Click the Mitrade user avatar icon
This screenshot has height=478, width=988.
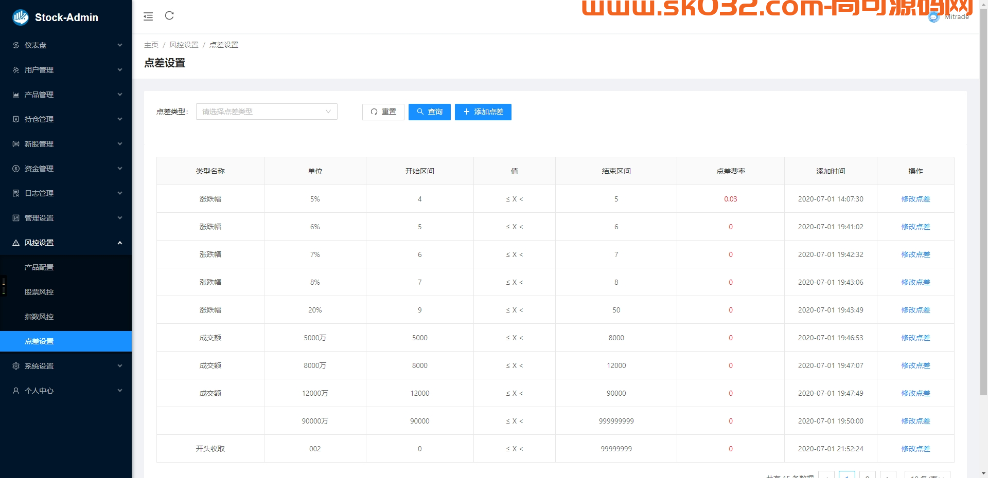pyautogui.click(x=933, y=17)
